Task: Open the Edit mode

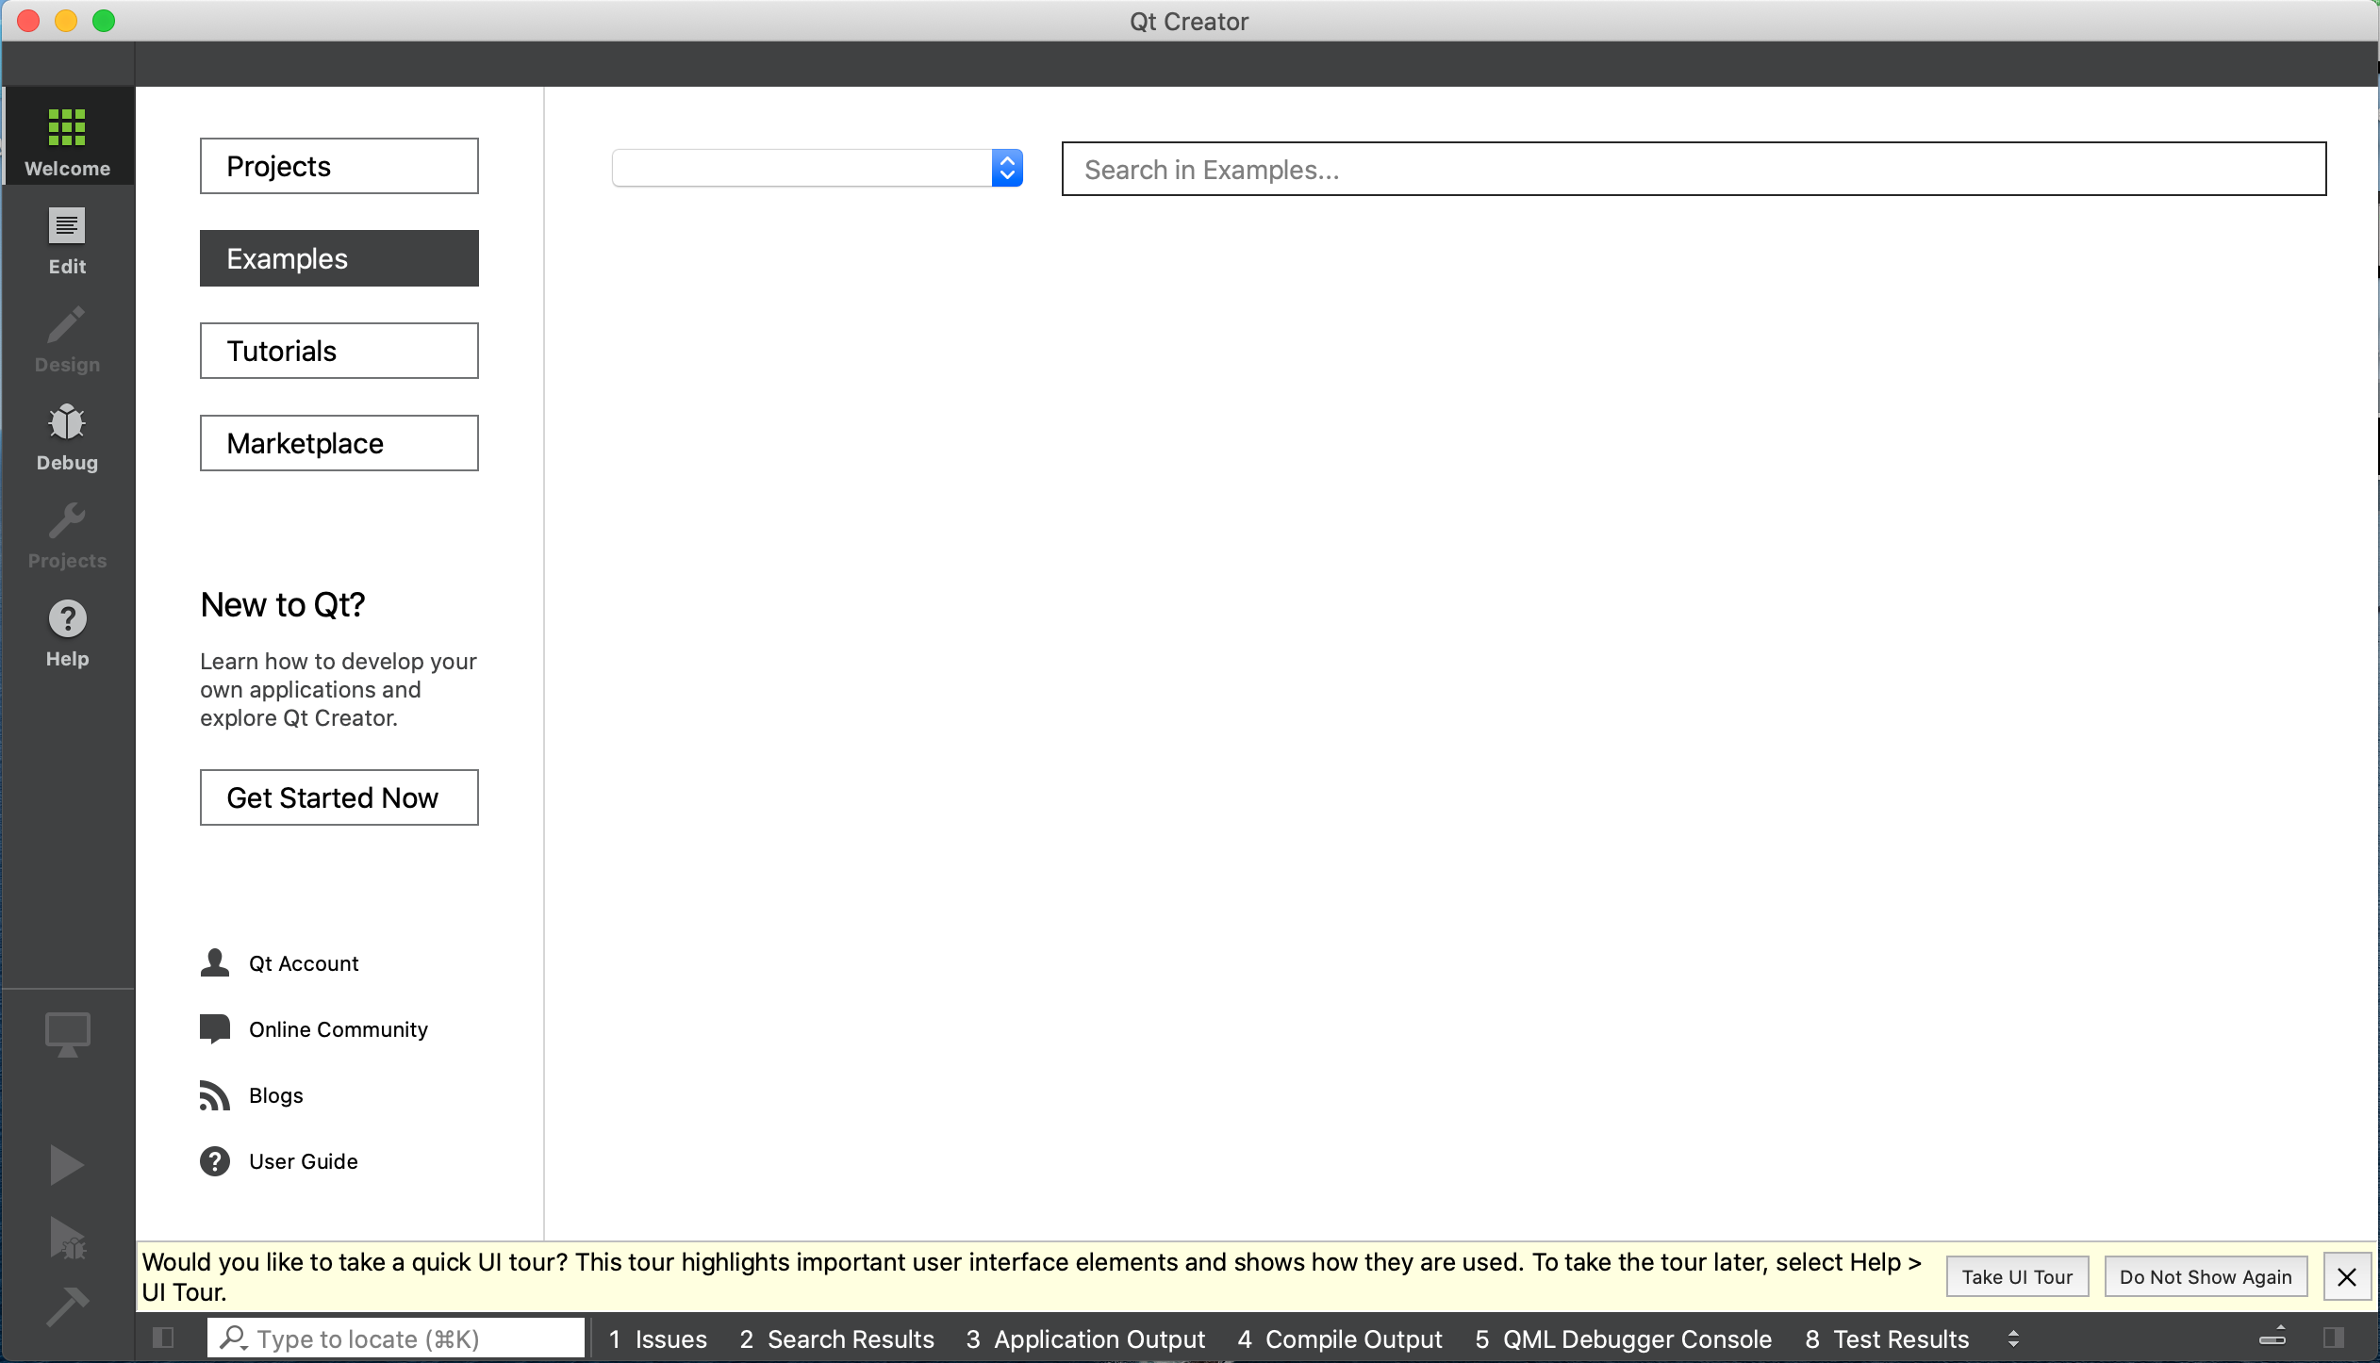Action: [67, 239]
